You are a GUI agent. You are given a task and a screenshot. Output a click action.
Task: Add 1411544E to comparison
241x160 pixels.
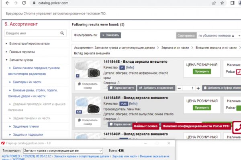(x=156, y=88)
